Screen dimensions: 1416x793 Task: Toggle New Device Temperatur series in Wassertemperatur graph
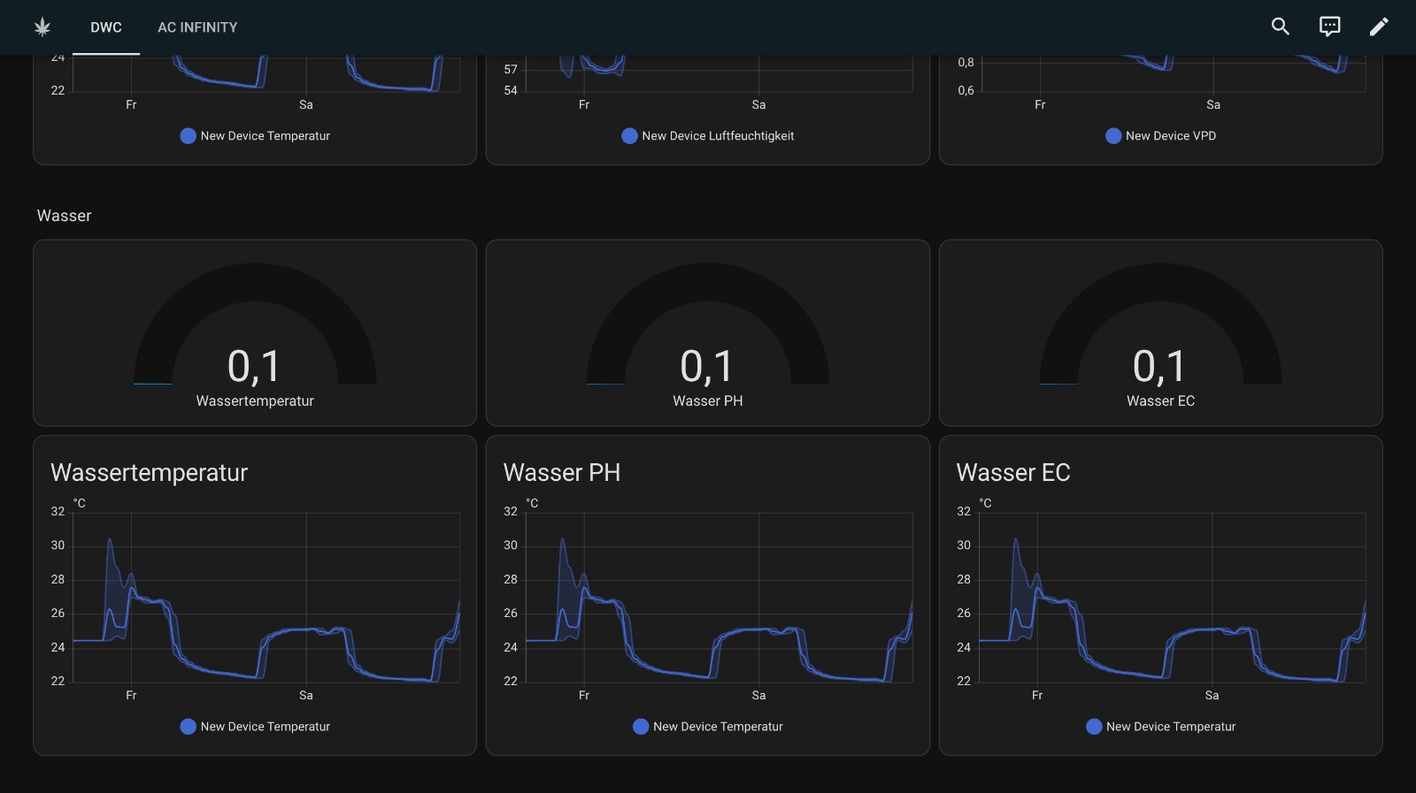point(255,727)
